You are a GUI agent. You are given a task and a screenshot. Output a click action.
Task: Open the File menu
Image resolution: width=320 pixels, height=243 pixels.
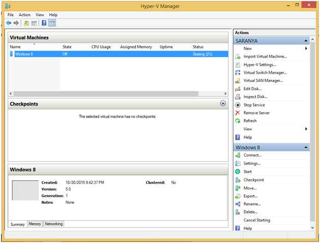[10, 15]
